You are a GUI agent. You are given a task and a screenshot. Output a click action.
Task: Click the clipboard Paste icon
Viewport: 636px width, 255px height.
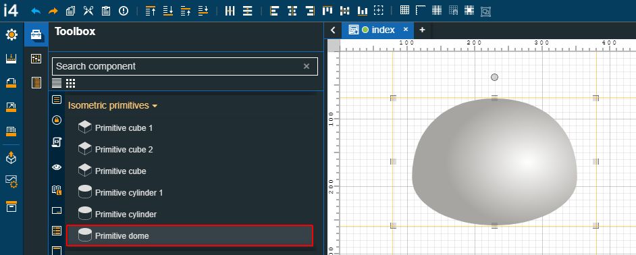coord(106,11)
